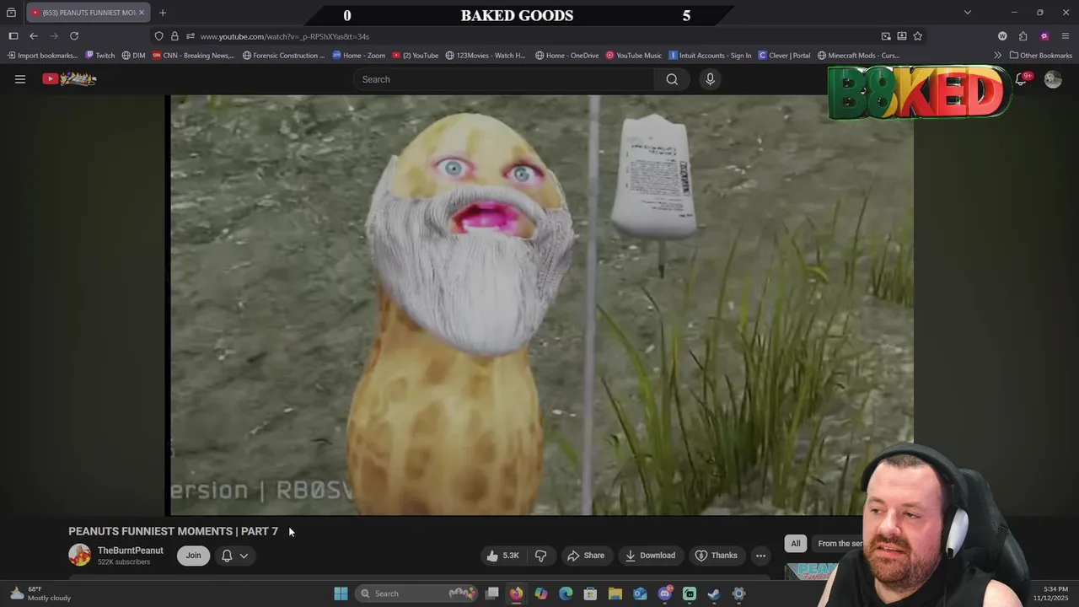Screen dimensions: 1079x607
Task: Open the DIM bookmark
Action: [133, 56]
